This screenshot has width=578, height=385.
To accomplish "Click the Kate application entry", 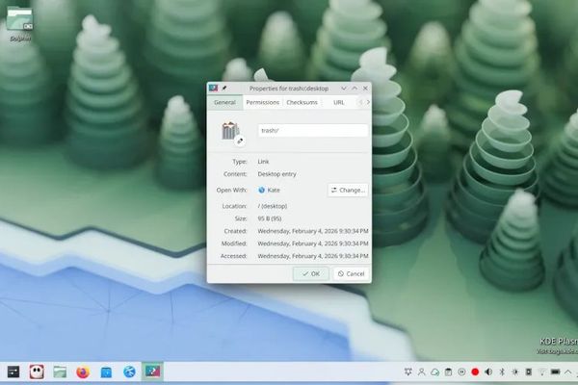I will coord(269,191).
